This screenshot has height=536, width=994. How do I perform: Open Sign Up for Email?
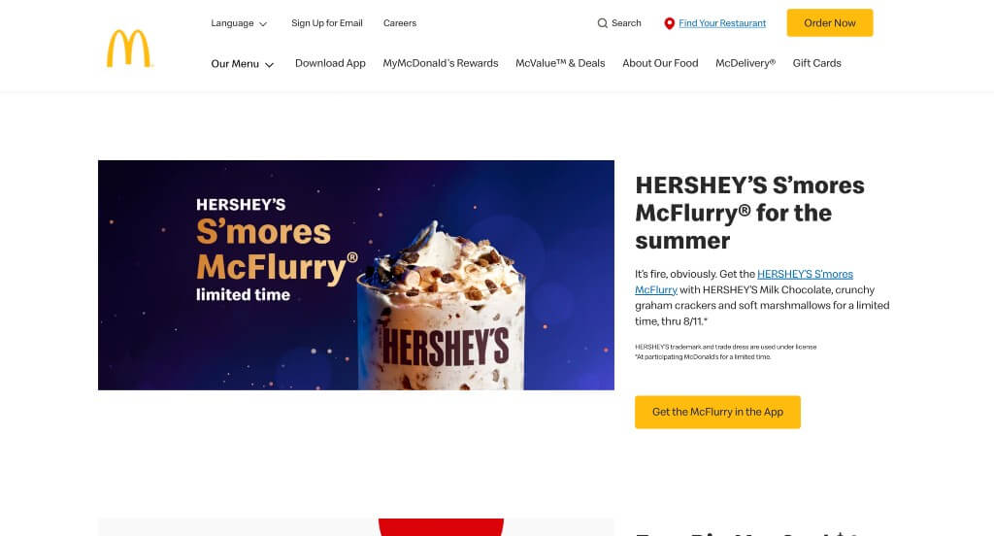pos(327,23)
